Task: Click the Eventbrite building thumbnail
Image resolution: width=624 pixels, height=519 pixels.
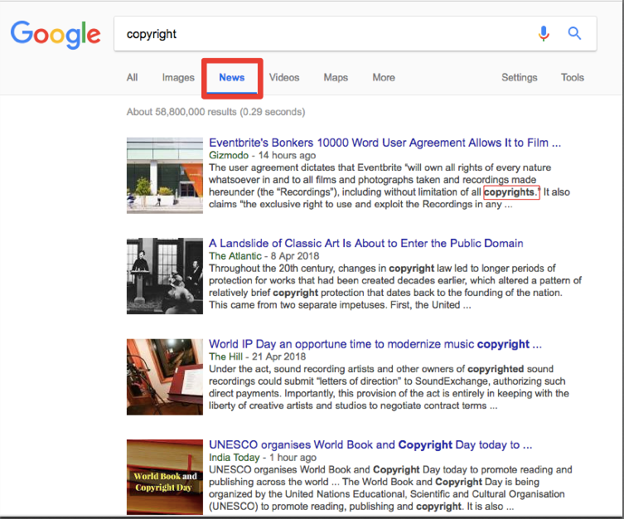Action: [x=165, y=176]
